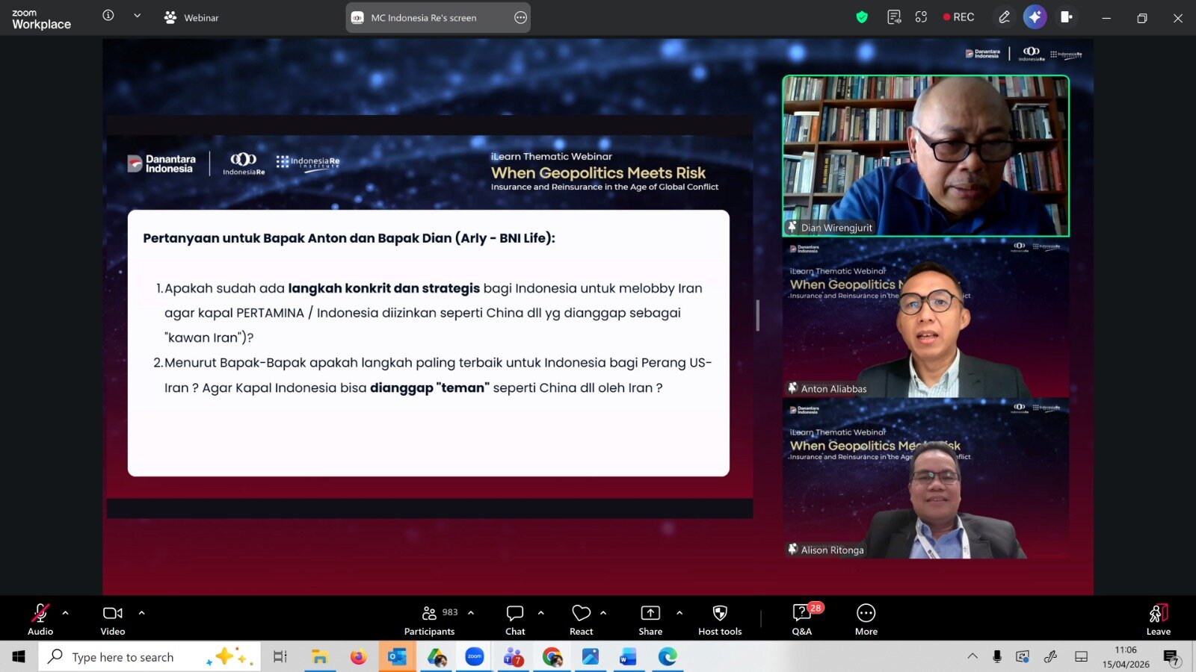The image size is (1196, 672).
Task: Open Outlook from the taskbar
Action: pyautogui.click(x=397, y=656)
